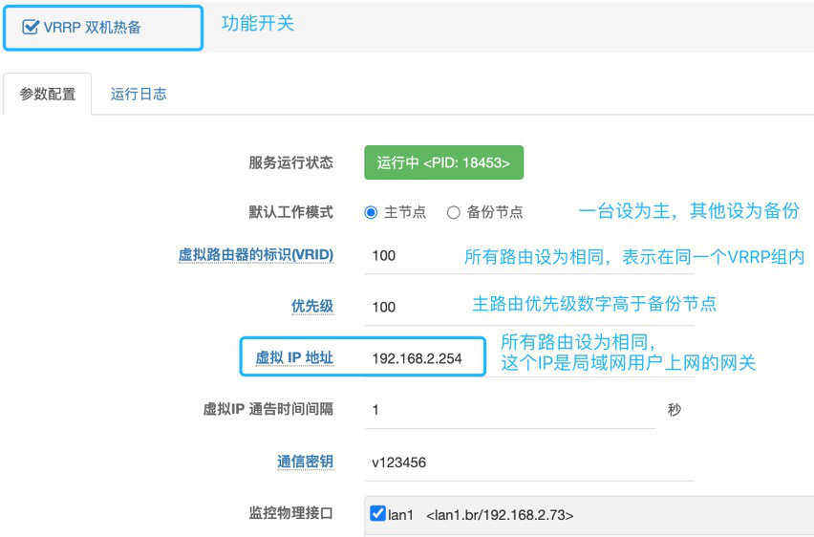Toggle the VRRP 双机热备 checkbox
This screenshot has width=814, height=537.
(x=30, y=28)
